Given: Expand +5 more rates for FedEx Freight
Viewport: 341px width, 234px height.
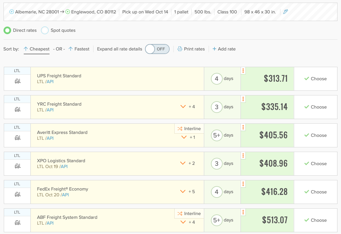Looking at the screenshot, I should point(188,191).
